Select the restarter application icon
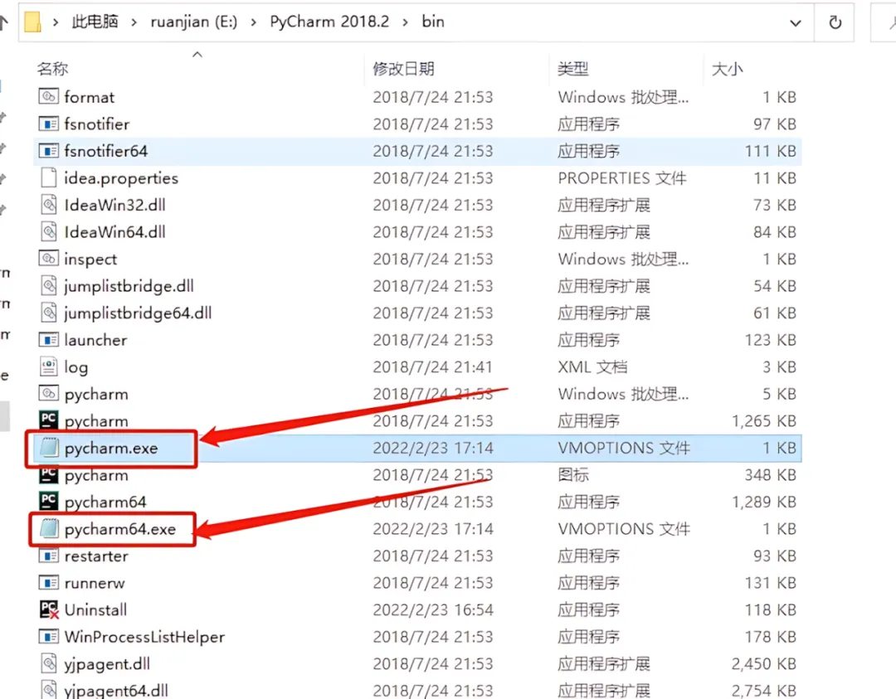The height and width of the screenshot is (699, 896). click(49, 556)
